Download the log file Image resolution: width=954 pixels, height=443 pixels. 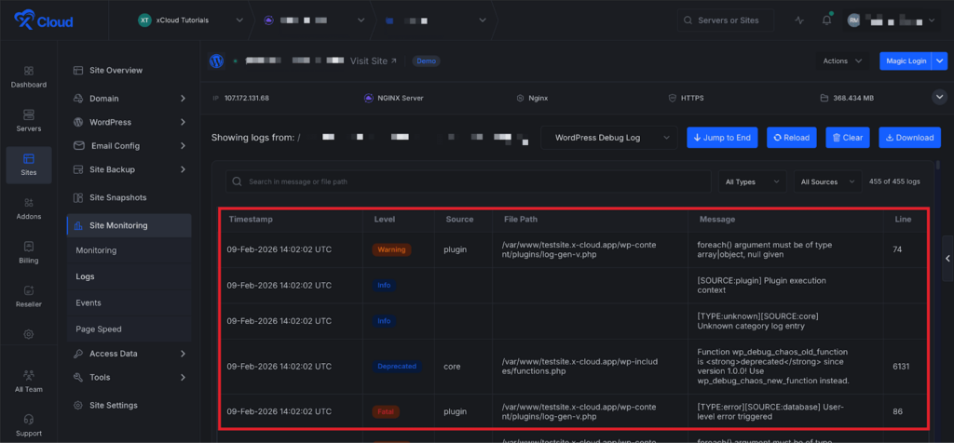pyautogui.click(x=908, y=138)
